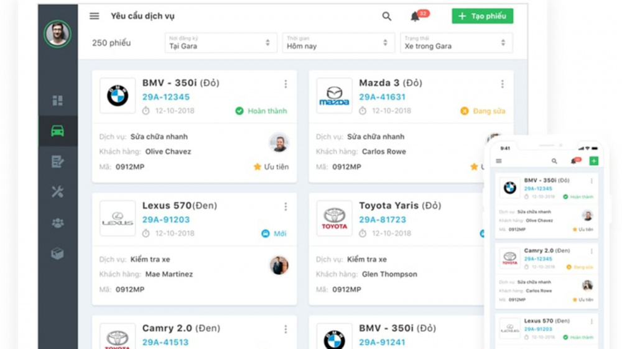Click the Đang sửa status on Mazda card

[483, 111]
